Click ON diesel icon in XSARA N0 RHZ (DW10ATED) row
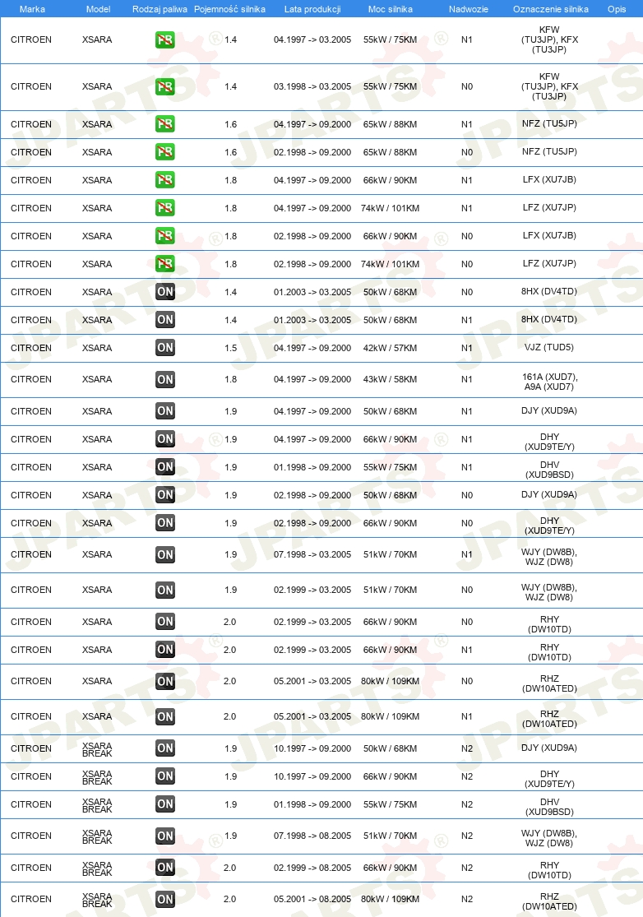643x917 pixels. 164,681
